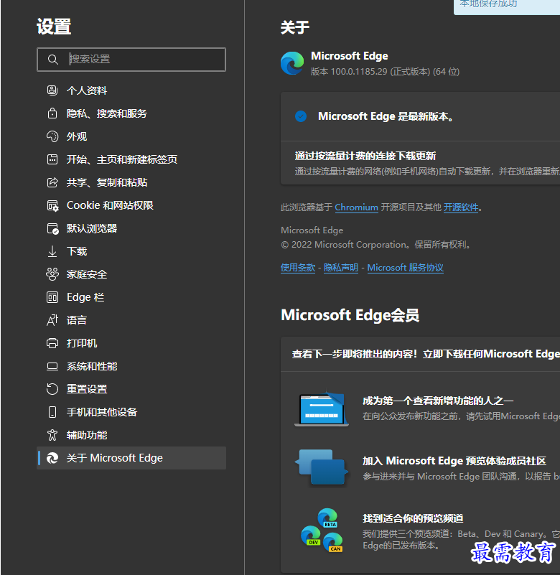Click the Edge logo icon beside 关于 Microsoft Edge
Image resolution: width=560 pixels, height=575 pixels.
(x=52, y=458)
